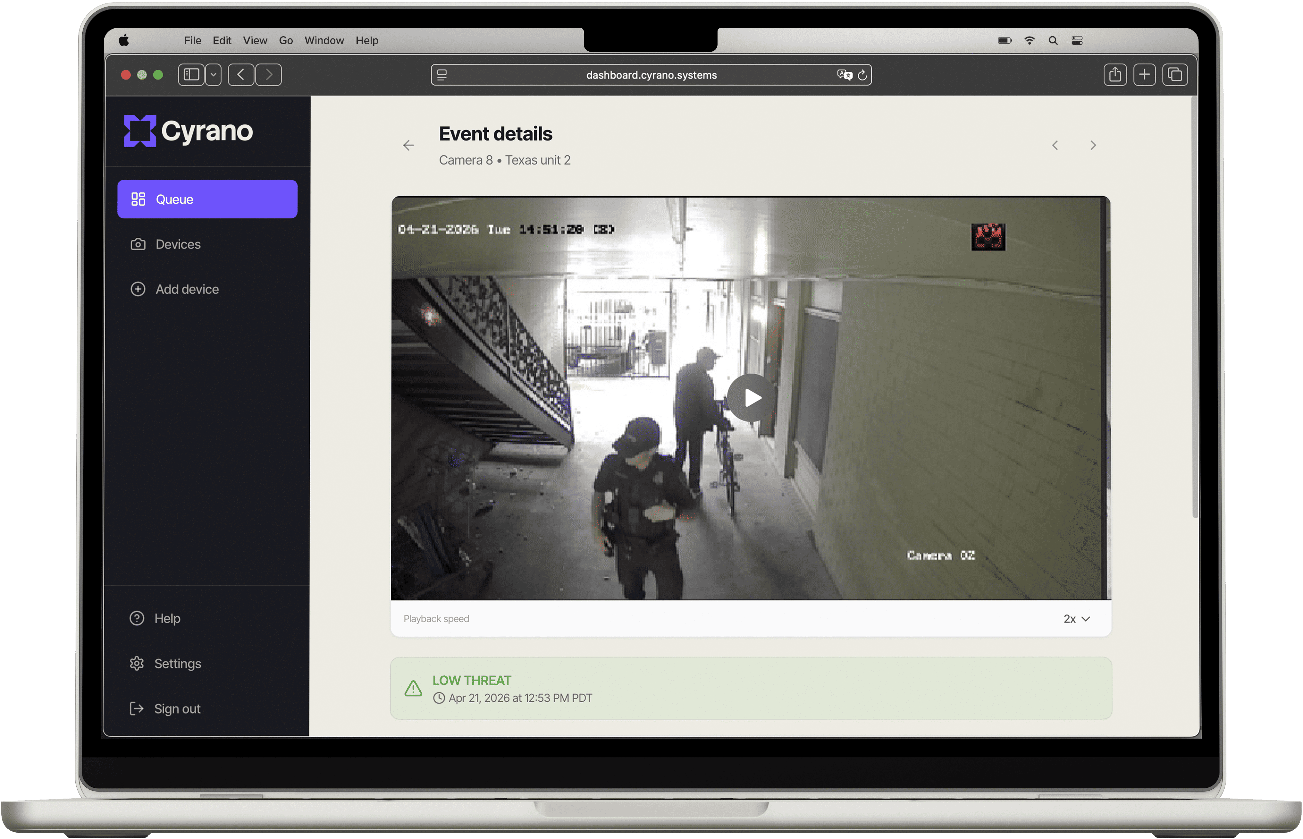This screenshot has height=839, width=1303.
Task: Open the View menu
Action: coord(255,40)
